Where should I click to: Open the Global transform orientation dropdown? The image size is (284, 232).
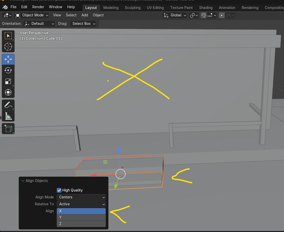(x=175, y=15)
